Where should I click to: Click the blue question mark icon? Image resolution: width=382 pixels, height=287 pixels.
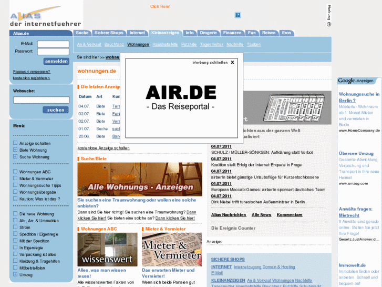pos(238,15)
